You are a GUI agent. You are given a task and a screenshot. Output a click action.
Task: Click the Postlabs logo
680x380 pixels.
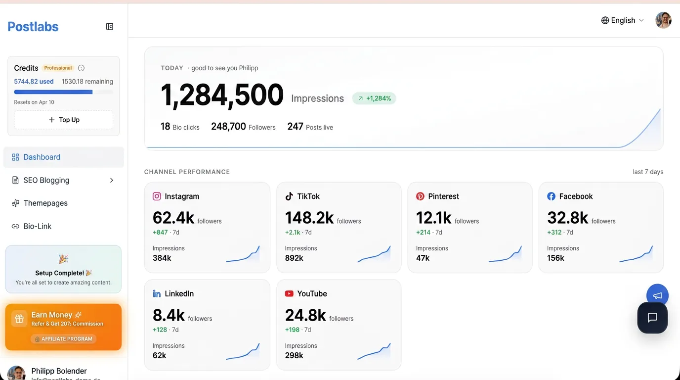point(33,27)
